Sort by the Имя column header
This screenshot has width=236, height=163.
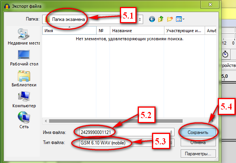(x=69, y=31)
